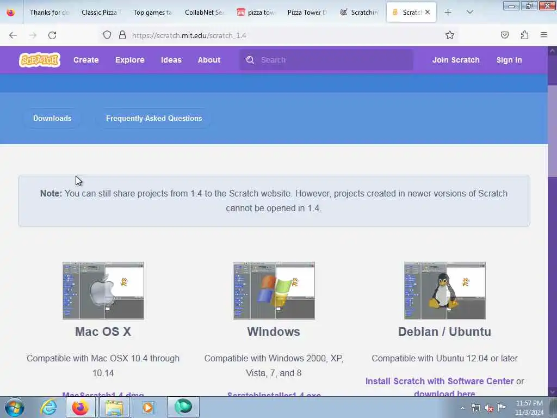Open the About menu item
Image resolution: width=557 pixels, height=418 pixels.
[209, 60]
